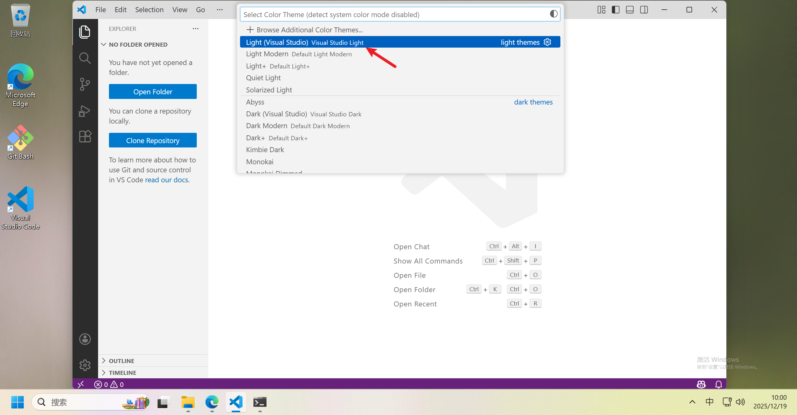The height and width of the screenshot is (415, 797).
Task: Open the Run and Debug view
Action: [x=85, y=111]
